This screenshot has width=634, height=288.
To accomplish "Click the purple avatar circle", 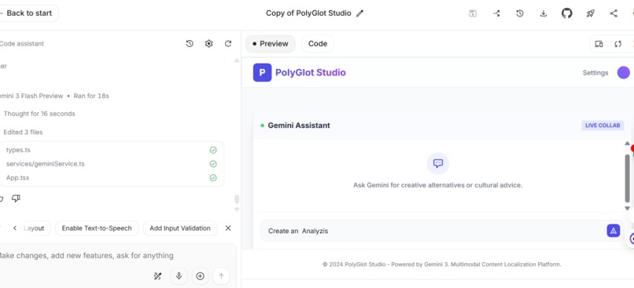I will 624,73.
